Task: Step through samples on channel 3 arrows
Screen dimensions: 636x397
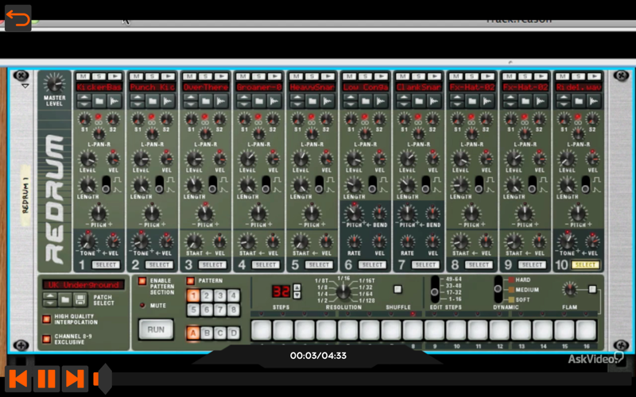Action: (191, 101)
